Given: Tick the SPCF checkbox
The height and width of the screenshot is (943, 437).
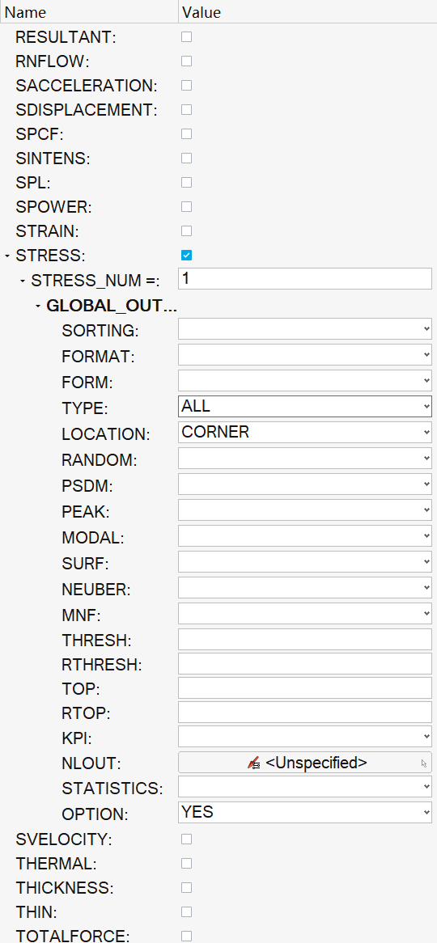Looking at the screenshot, I should click(187, 133).
